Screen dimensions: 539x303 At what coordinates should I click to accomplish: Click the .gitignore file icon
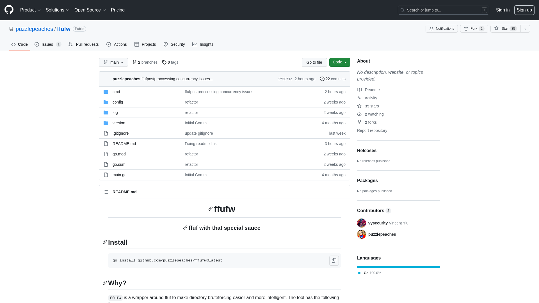[106, 133]
